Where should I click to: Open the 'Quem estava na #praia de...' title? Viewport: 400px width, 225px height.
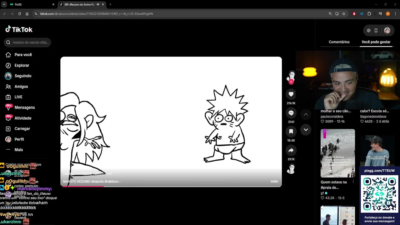pyautogui.click(x=333, y=185)
